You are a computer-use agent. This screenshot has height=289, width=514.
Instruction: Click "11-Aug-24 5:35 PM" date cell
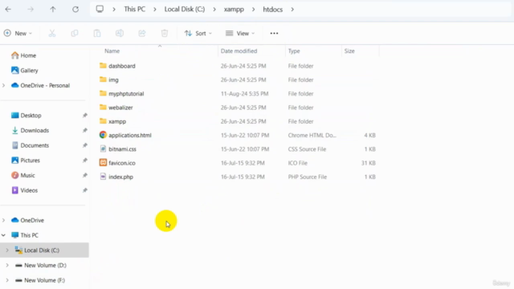(x=244, y=93)
